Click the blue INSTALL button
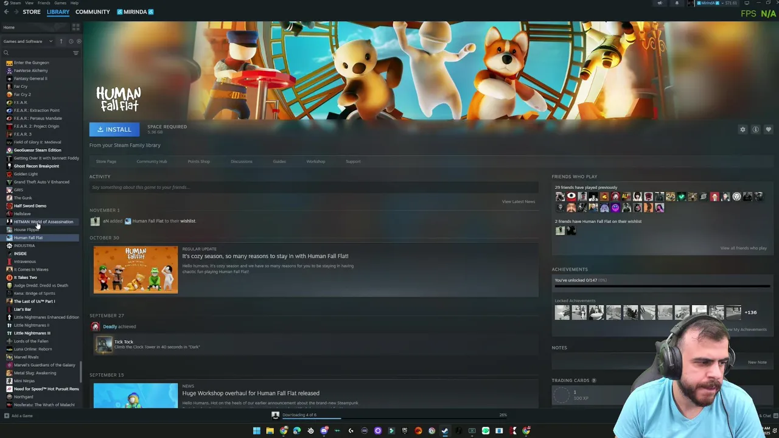This screenshot has height=438, width=779. click(x=114, y=130)
